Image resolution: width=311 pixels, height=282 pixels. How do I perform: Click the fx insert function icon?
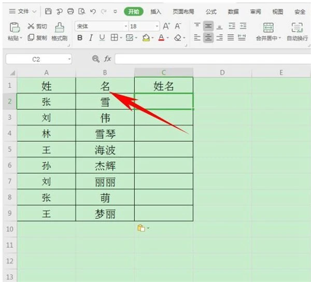coord(107,59)
